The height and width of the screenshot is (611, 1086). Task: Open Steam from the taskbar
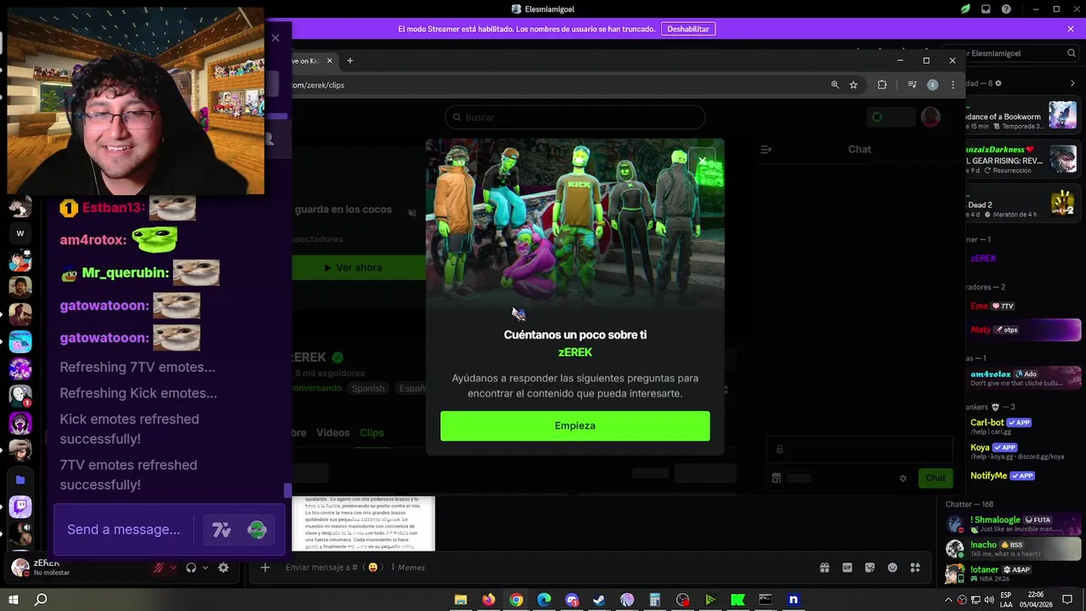[599, 600]
